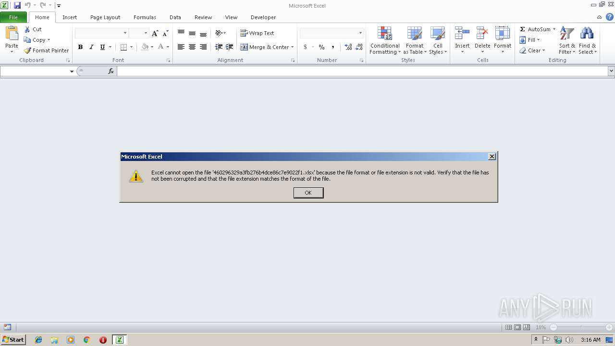Save workbook from Quick Access Toolbar
This screenshot has height=346, width=615.
click(17, 5)
